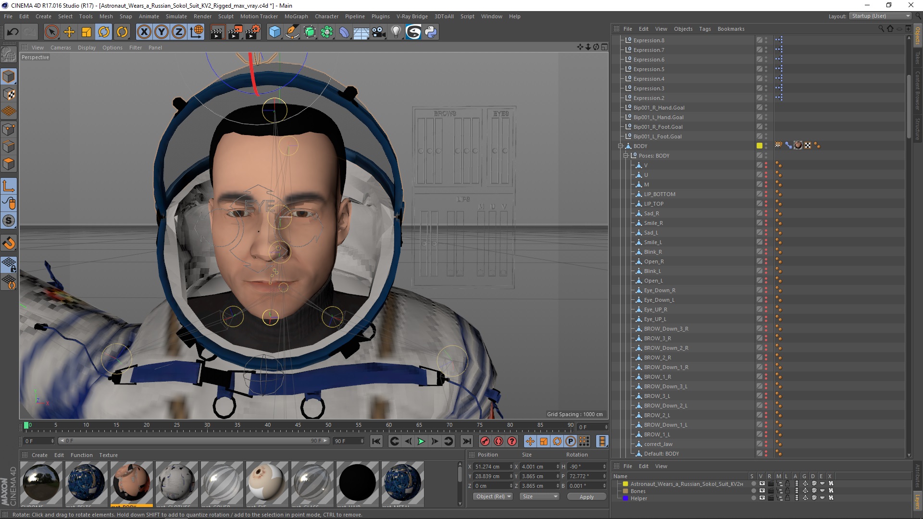Select the black hair material thumbnail
Screen dimensions: 923x519
point(357,483)
